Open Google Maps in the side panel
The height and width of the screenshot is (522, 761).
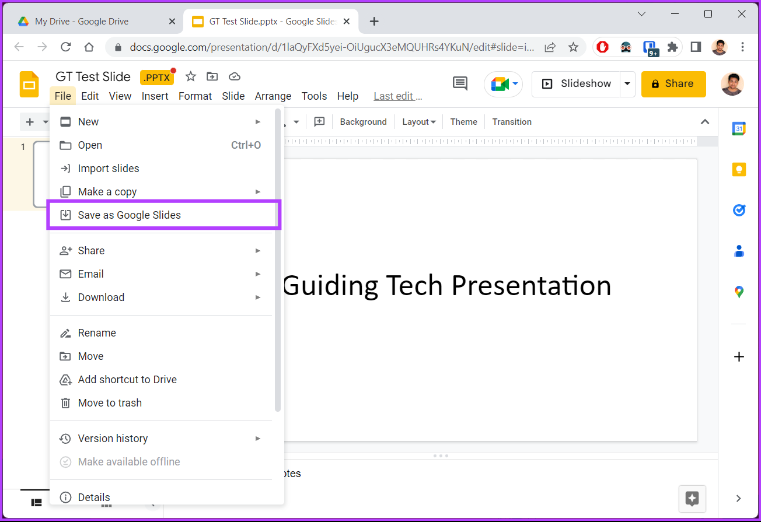point(739,292)
